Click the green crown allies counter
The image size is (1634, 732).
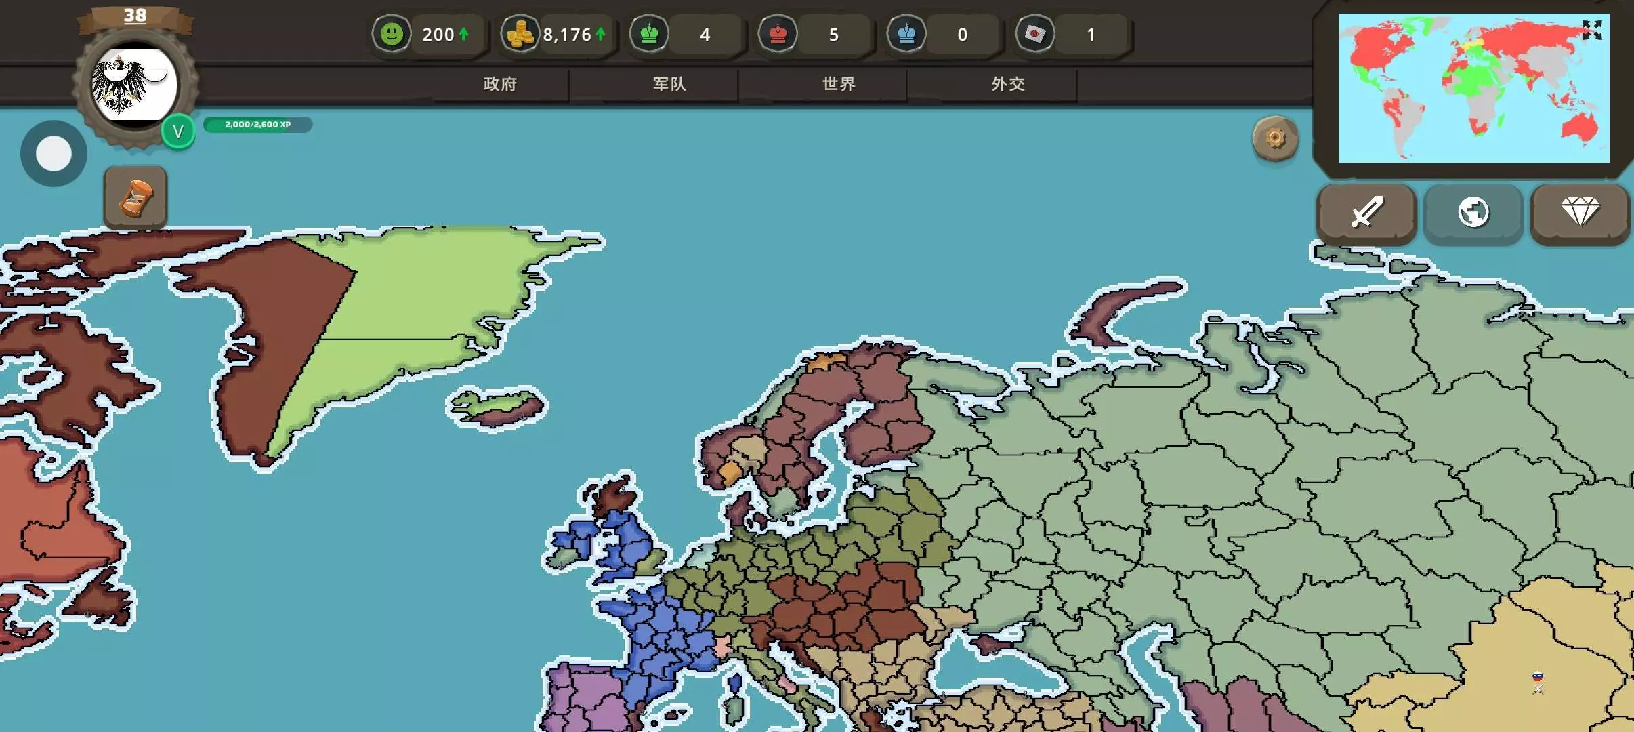click(649, 34)
